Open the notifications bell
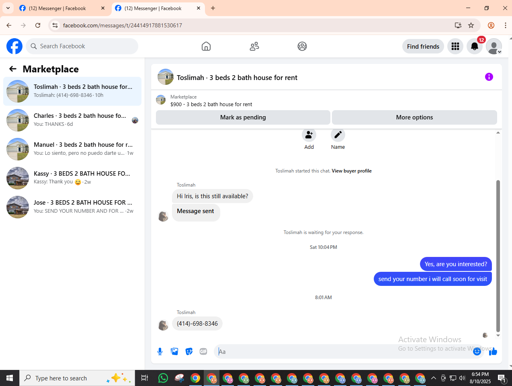 pyautogui.click(x=475, y=46)
